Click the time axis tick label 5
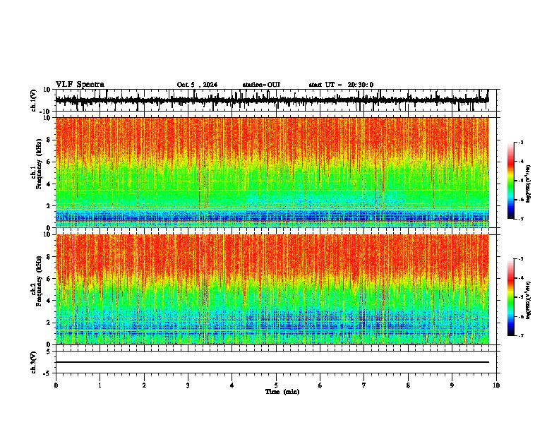 [276, 385]
